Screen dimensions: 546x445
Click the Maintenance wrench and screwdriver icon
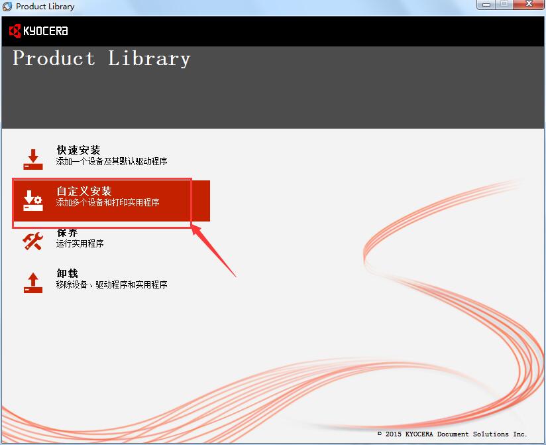pos(33,241)
